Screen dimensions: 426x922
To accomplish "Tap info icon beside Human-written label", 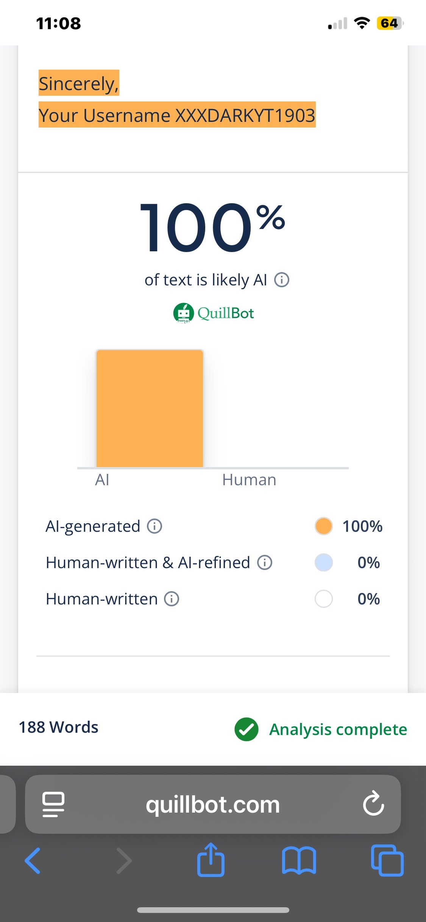I will coord(172,599).
